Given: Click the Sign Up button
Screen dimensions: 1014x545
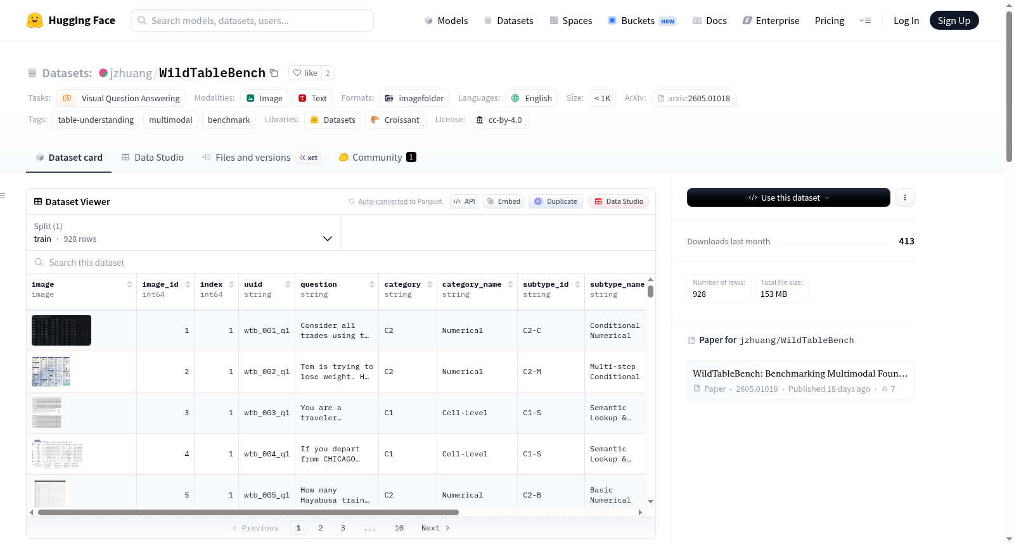Looking at the screenshot, I should coord(954,20).
